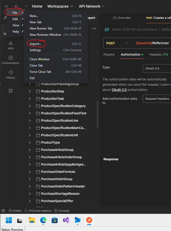Click the collection list vertical scrollbar
The width and height of the screenshot is (171, 231).
coord(97,114)
